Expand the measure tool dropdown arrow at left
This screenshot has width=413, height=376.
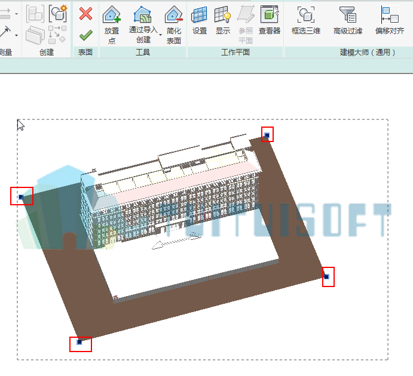(16, 14)
